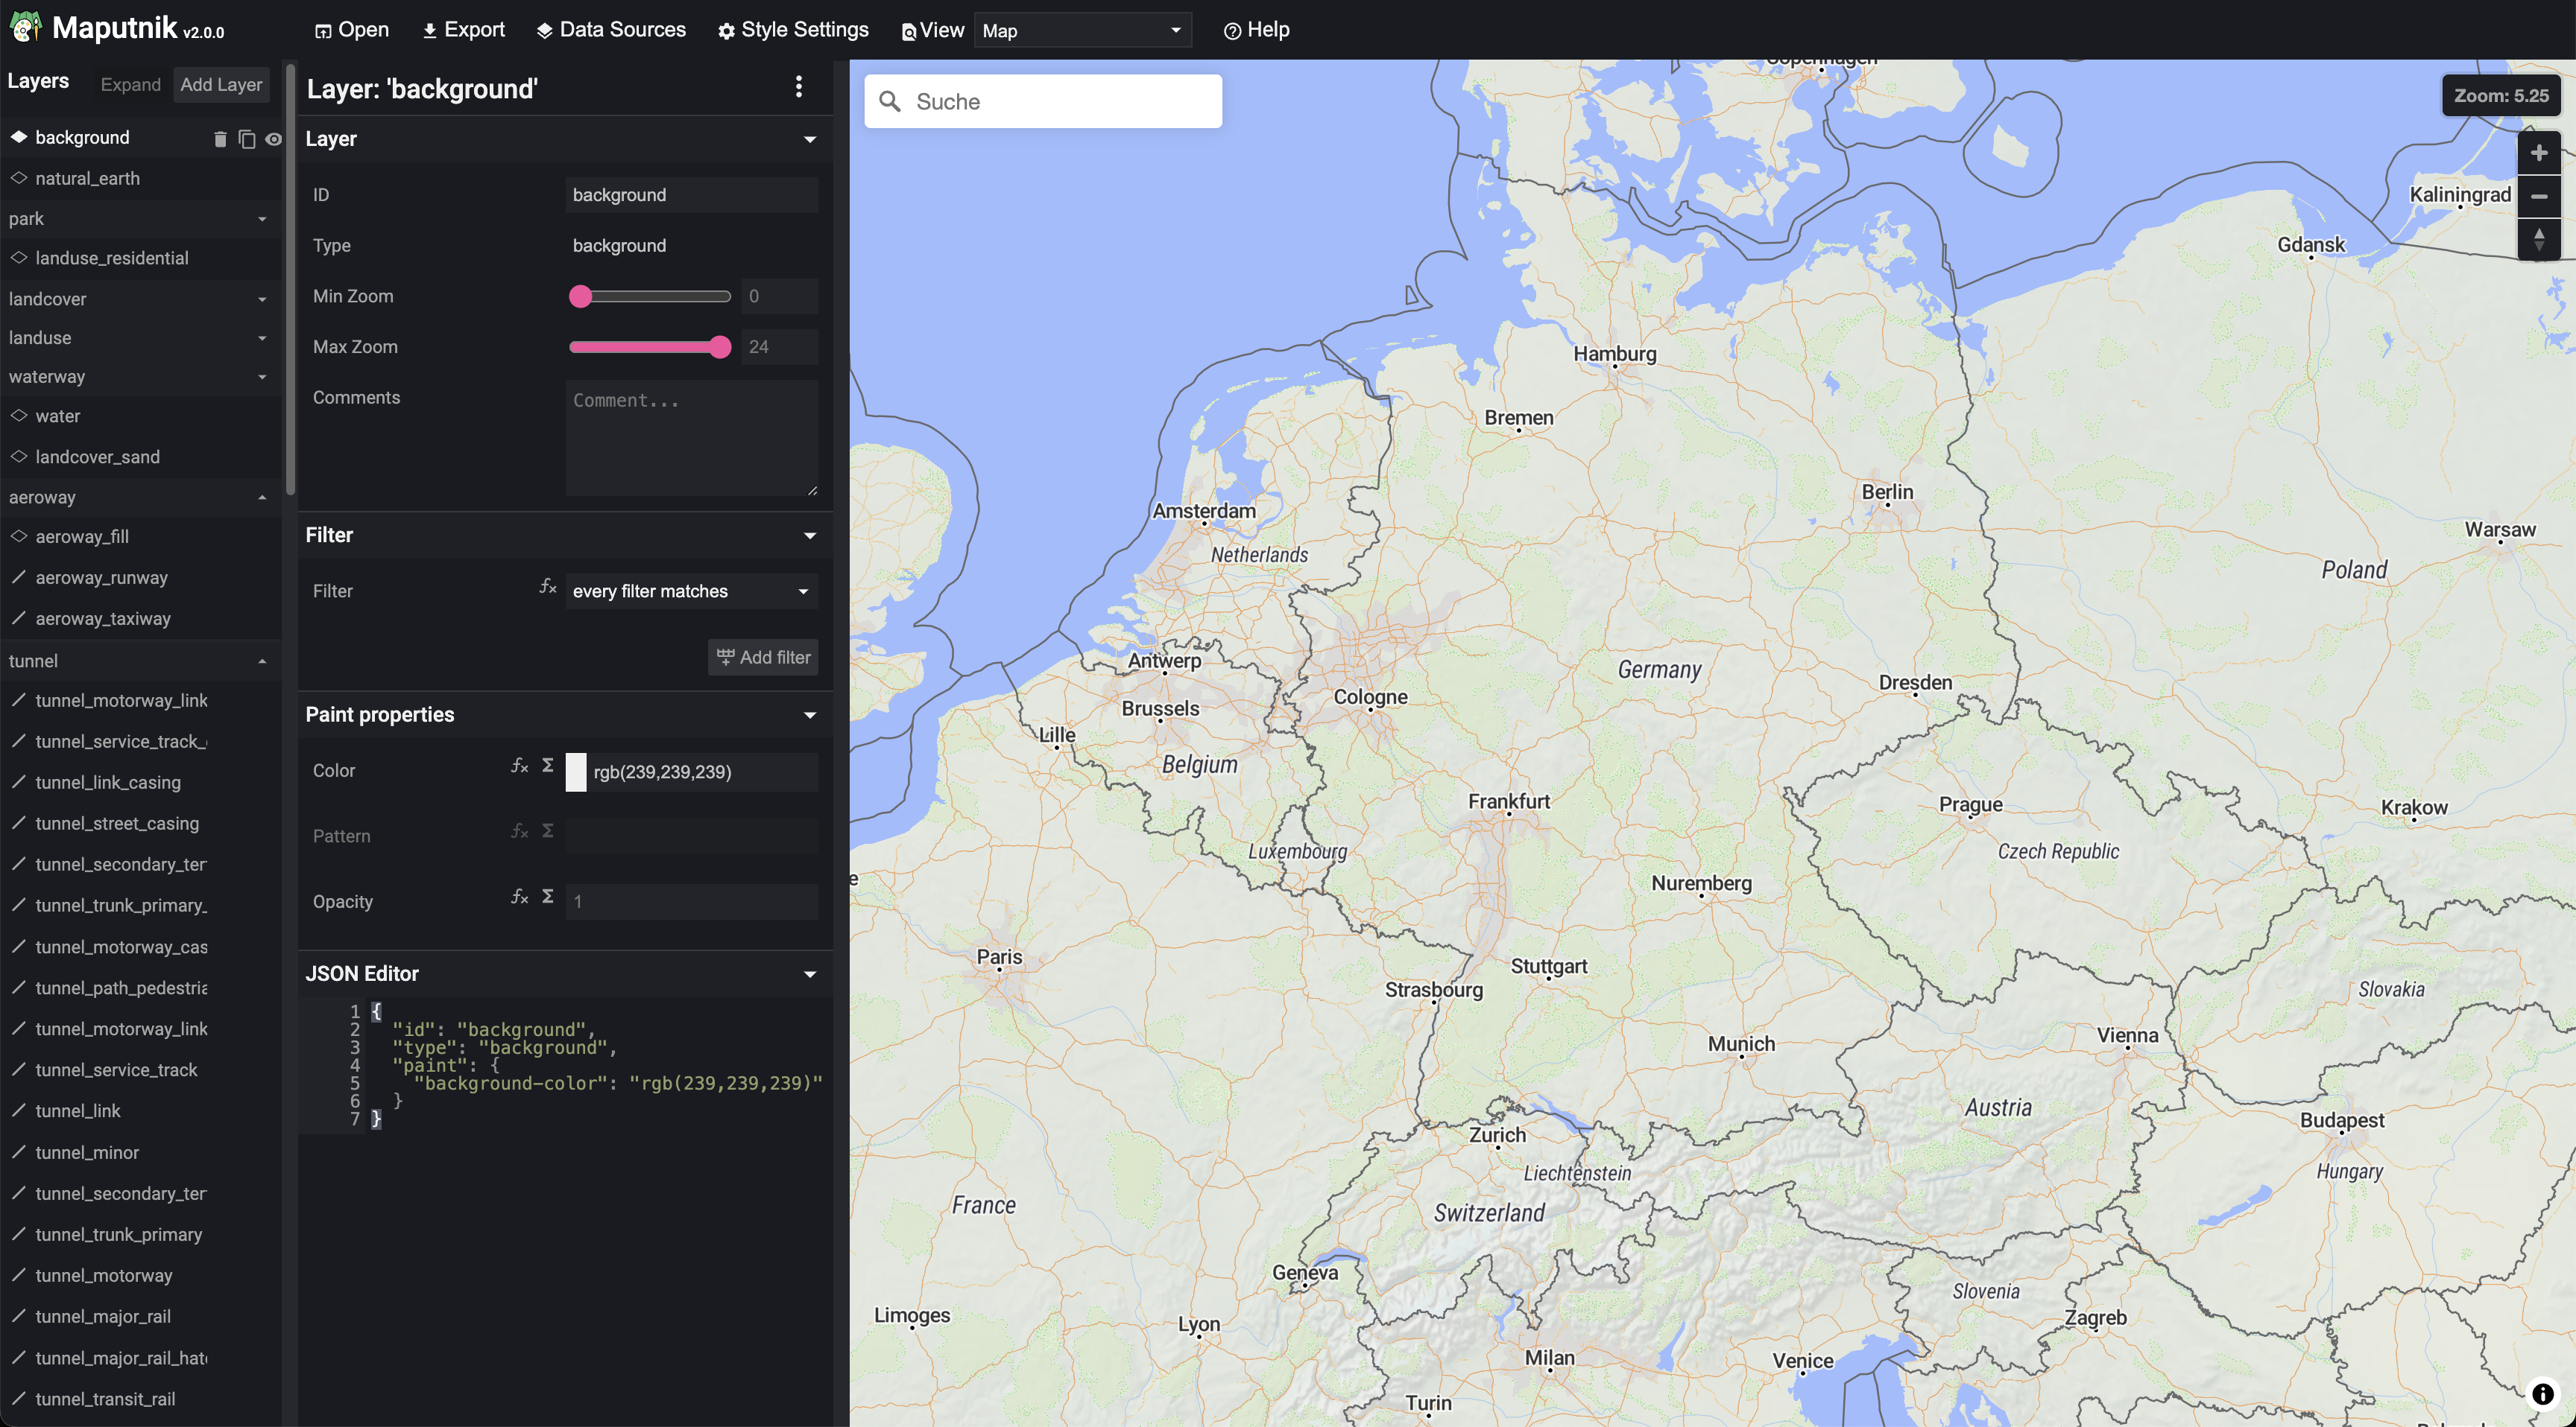Open the 'every filter matches' dropdown

pos(691,591)
